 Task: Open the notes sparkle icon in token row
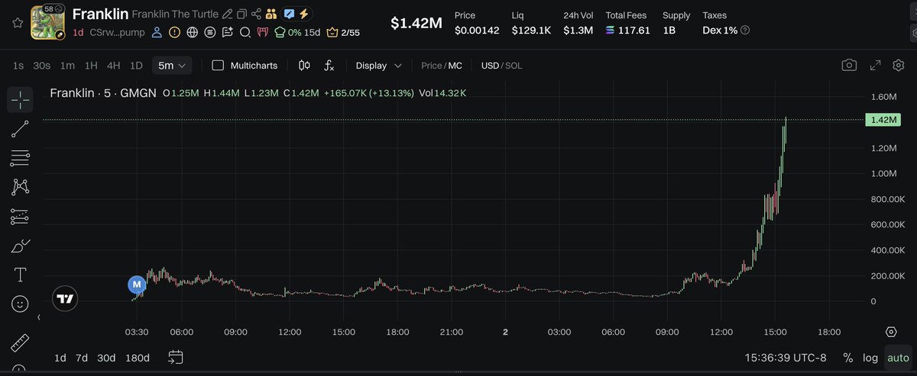point(227,32)
